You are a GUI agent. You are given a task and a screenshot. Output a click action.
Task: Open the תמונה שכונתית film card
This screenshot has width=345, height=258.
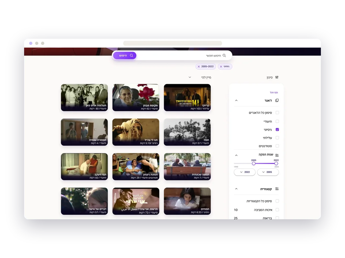tap(187, 167)
